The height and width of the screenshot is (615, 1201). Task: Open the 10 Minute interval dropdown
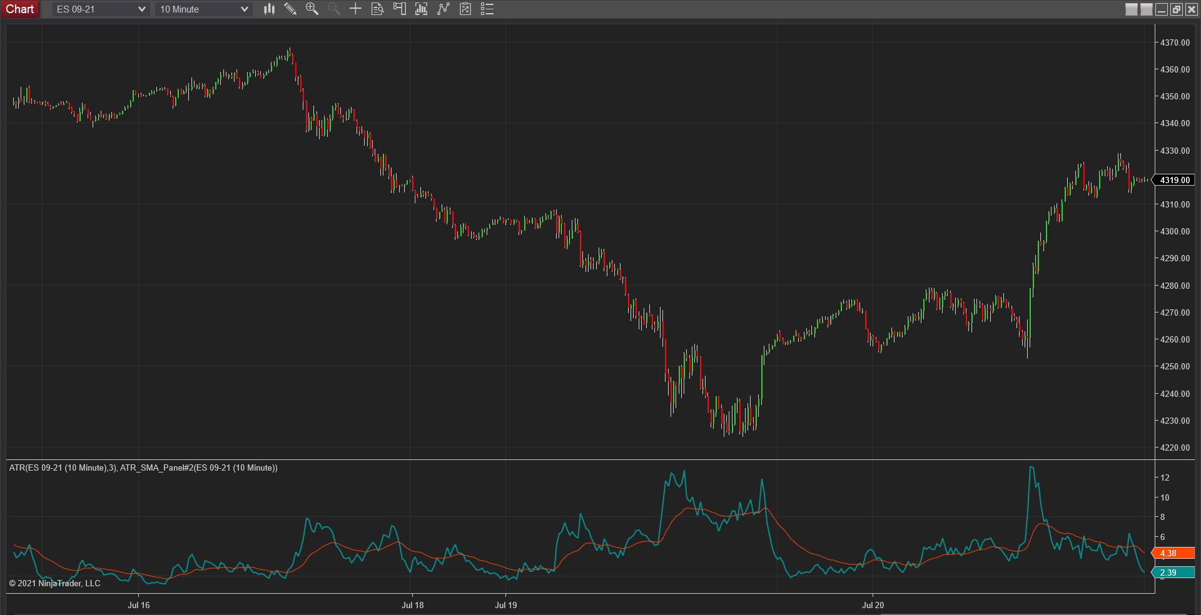point(204,9)
